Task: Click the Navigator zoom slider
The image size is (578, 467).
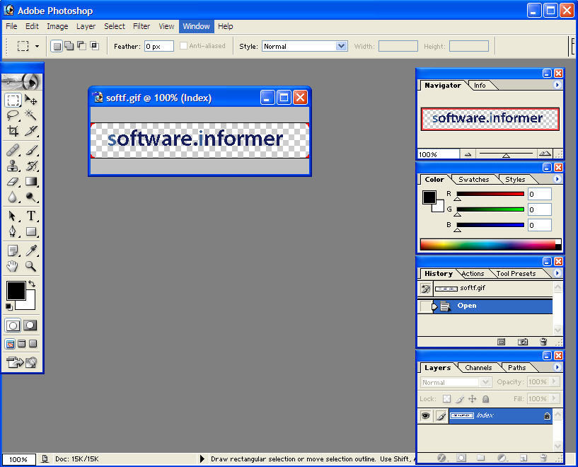Action: click(506, 154)
